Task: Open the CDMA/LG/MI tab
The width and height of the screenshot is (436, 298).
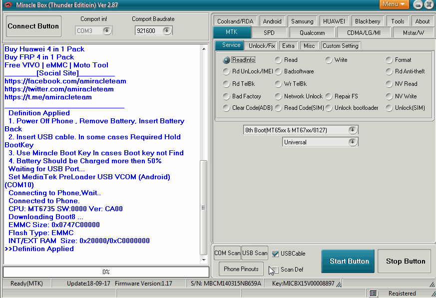Action: [x=364, y=33]
